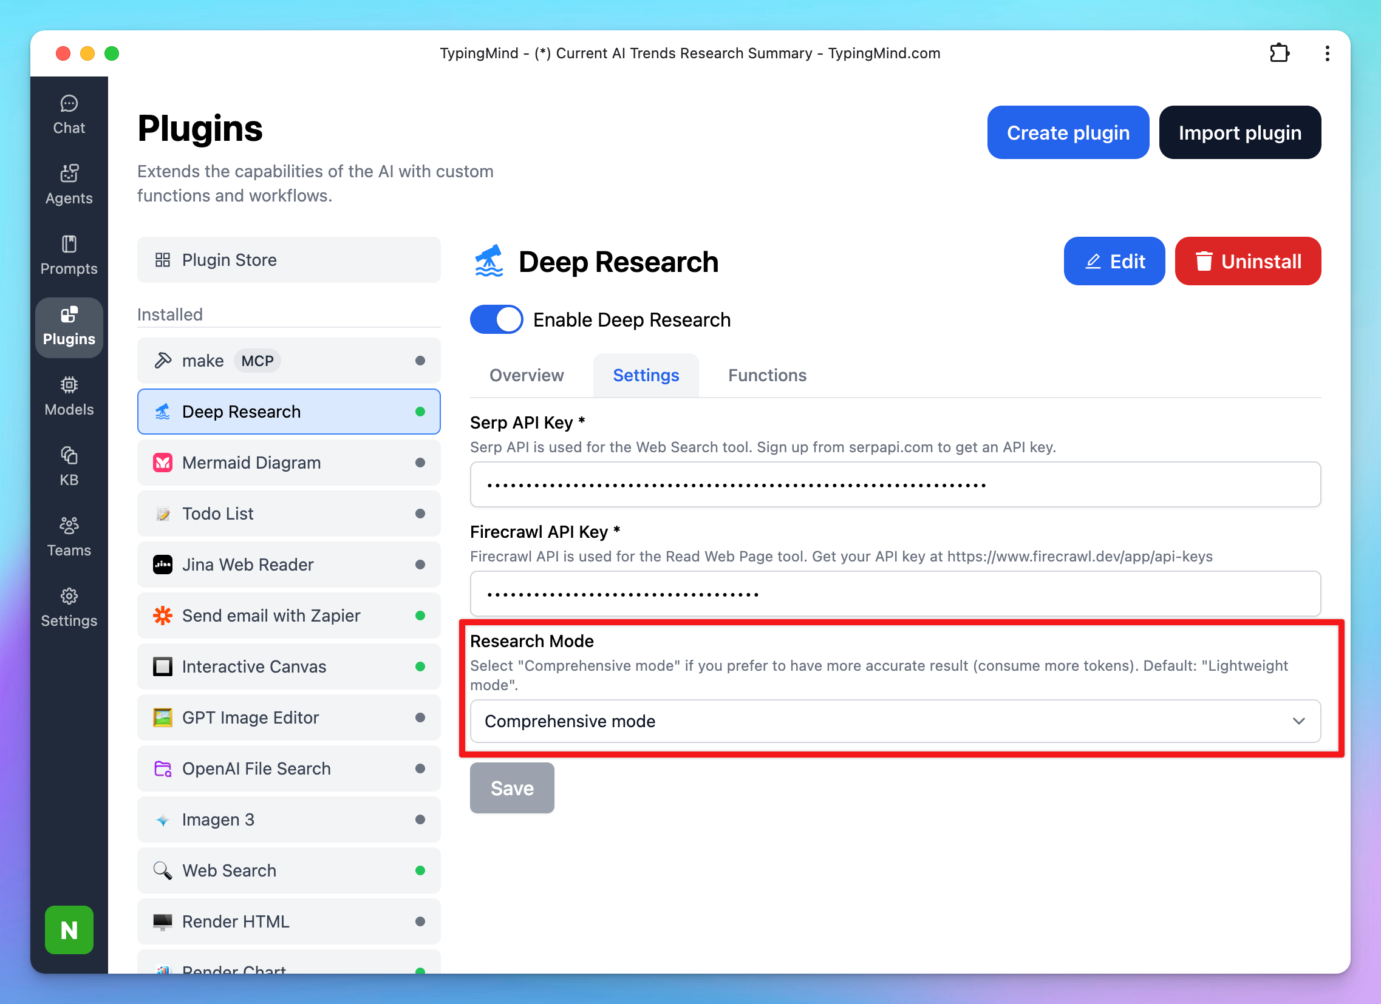
Task: Click the green N user avatar
Action: [x=69, y=929]
